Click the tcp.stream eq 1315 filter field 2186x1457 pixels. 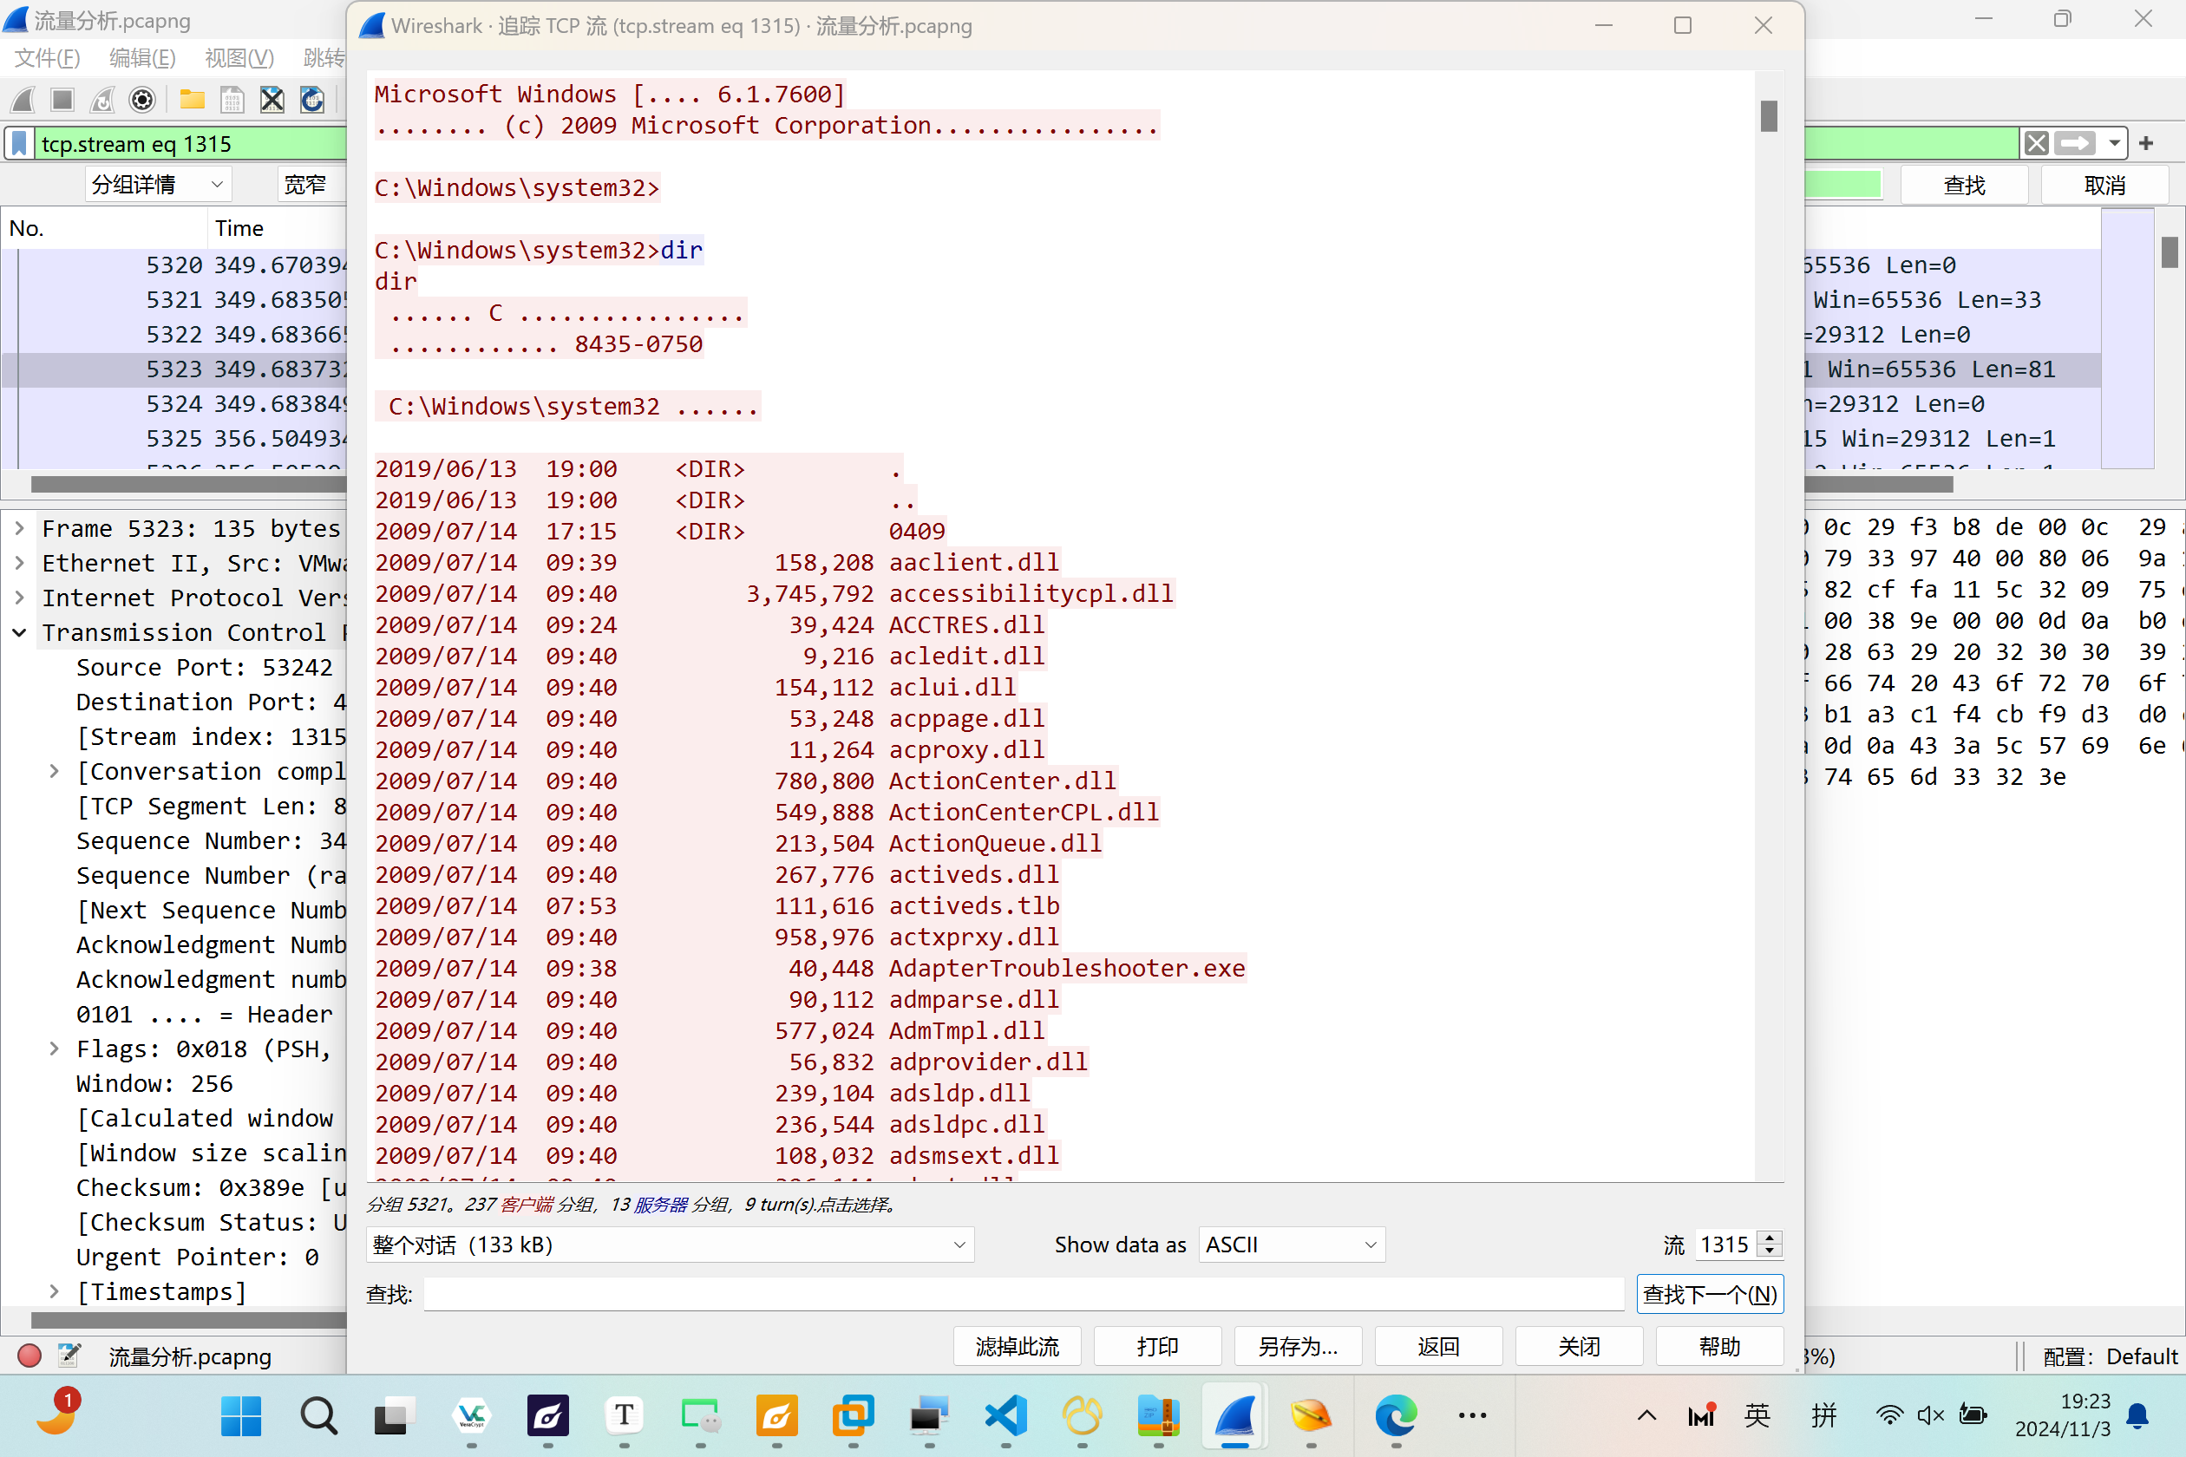[x=191, y=144]
